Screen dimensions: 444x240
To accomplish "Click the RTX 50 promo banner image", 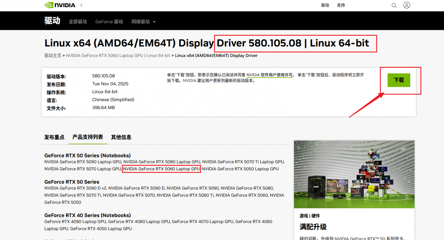I will click(354, 174).
